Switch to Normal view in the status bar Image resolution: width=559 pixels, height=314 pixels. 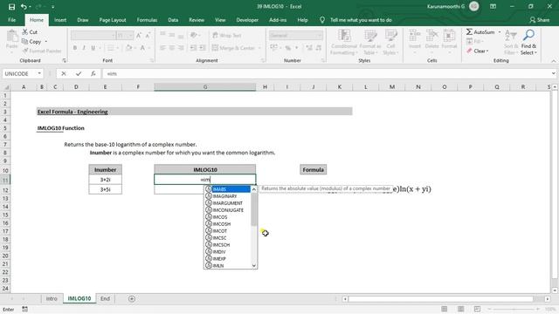(445, 309)
